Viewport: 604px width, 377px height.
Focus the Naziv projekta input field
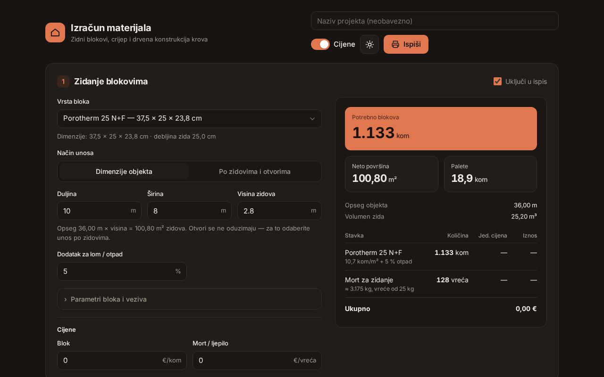(435, 21)
